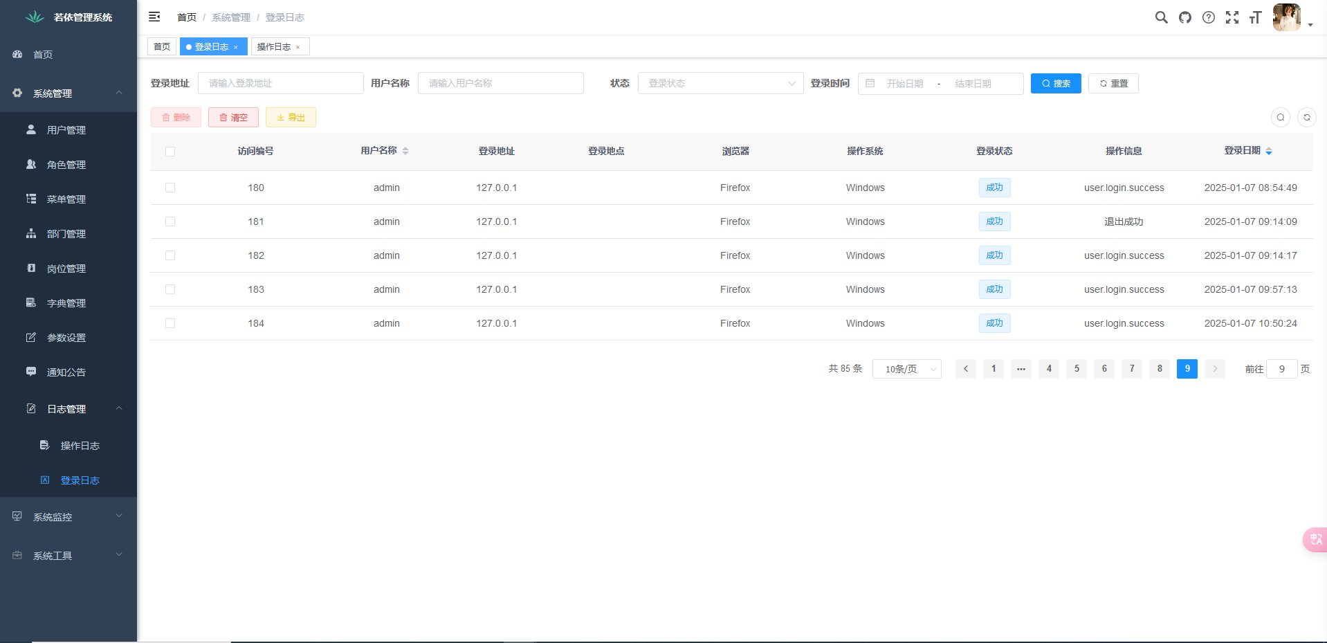Expand the 系统工具 menu
The width and height of the screenshot is (1327, 643).
[x=68, y=555]
